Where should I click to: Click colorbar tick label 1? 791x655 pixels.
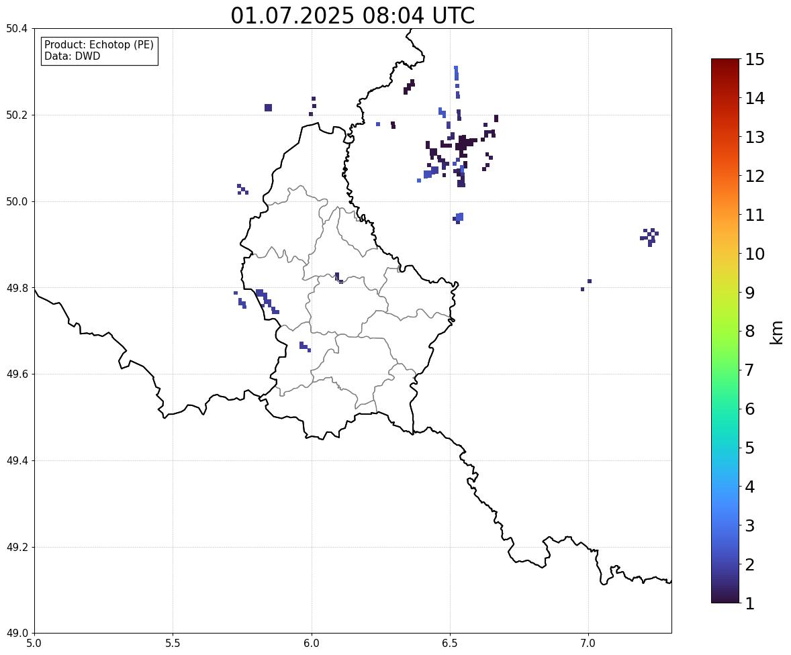[x=750, y=603]
